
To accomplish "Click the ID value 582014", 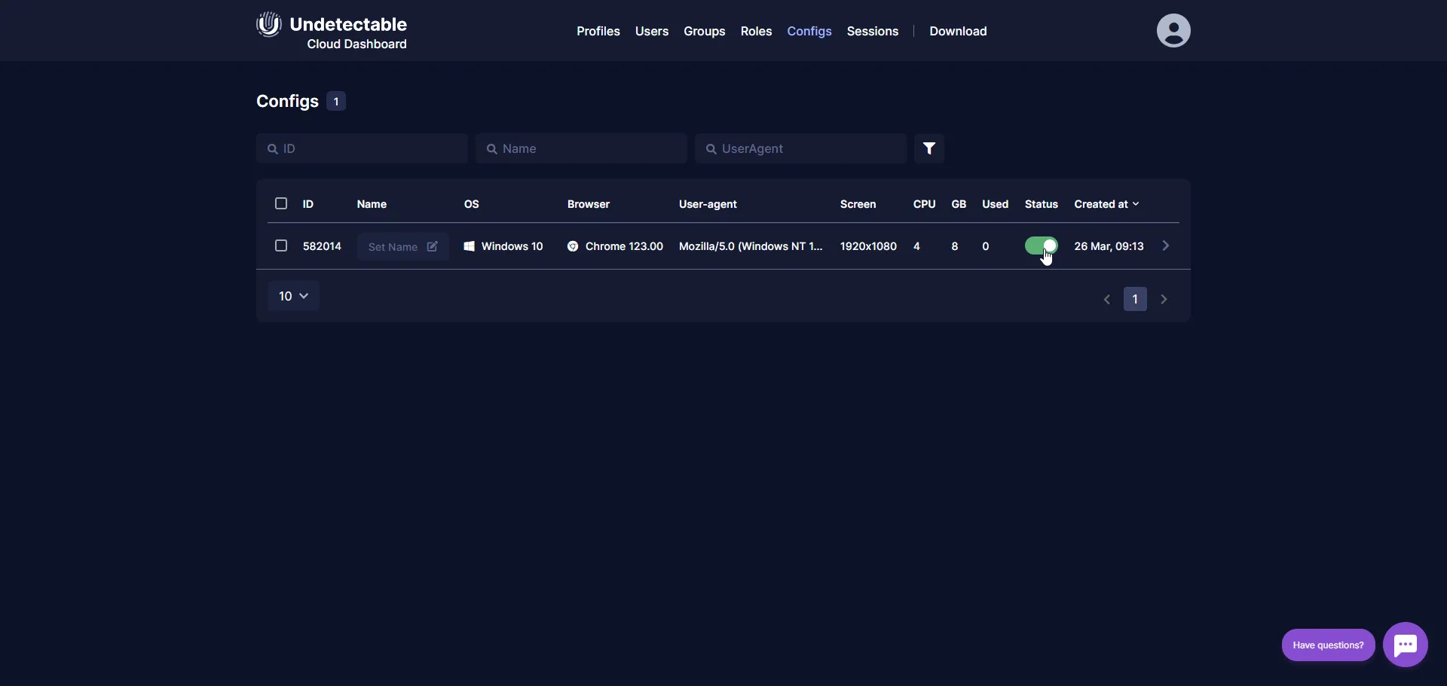I will (x=322, y=246).
